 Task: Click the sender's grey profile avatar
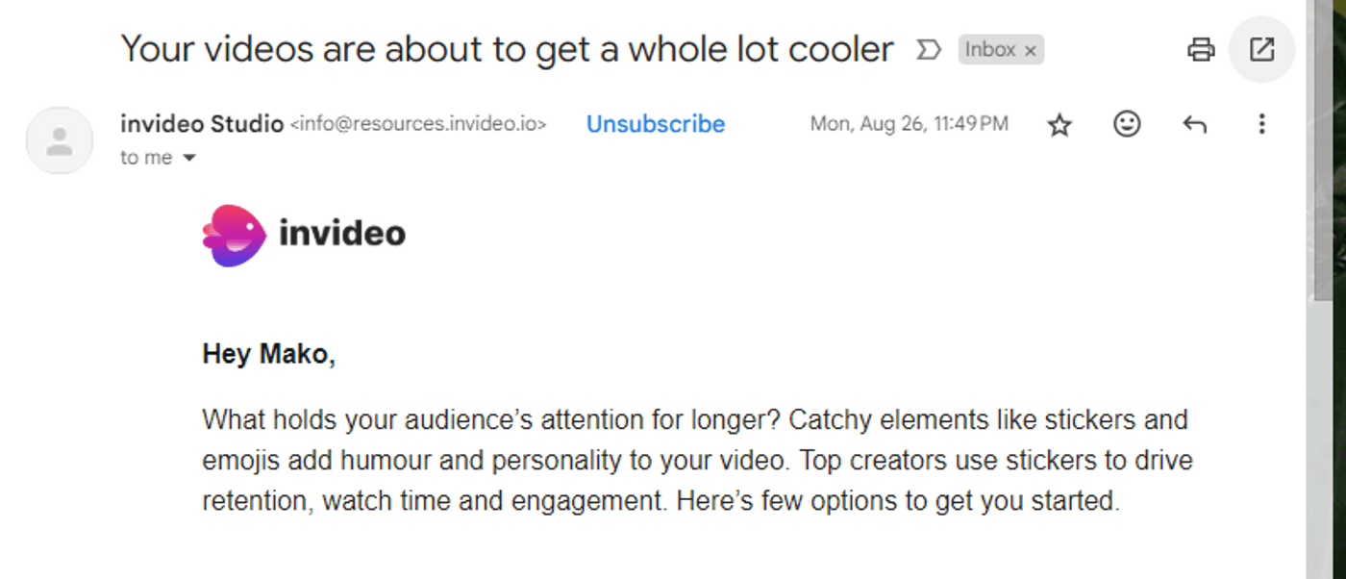point(60,140)
